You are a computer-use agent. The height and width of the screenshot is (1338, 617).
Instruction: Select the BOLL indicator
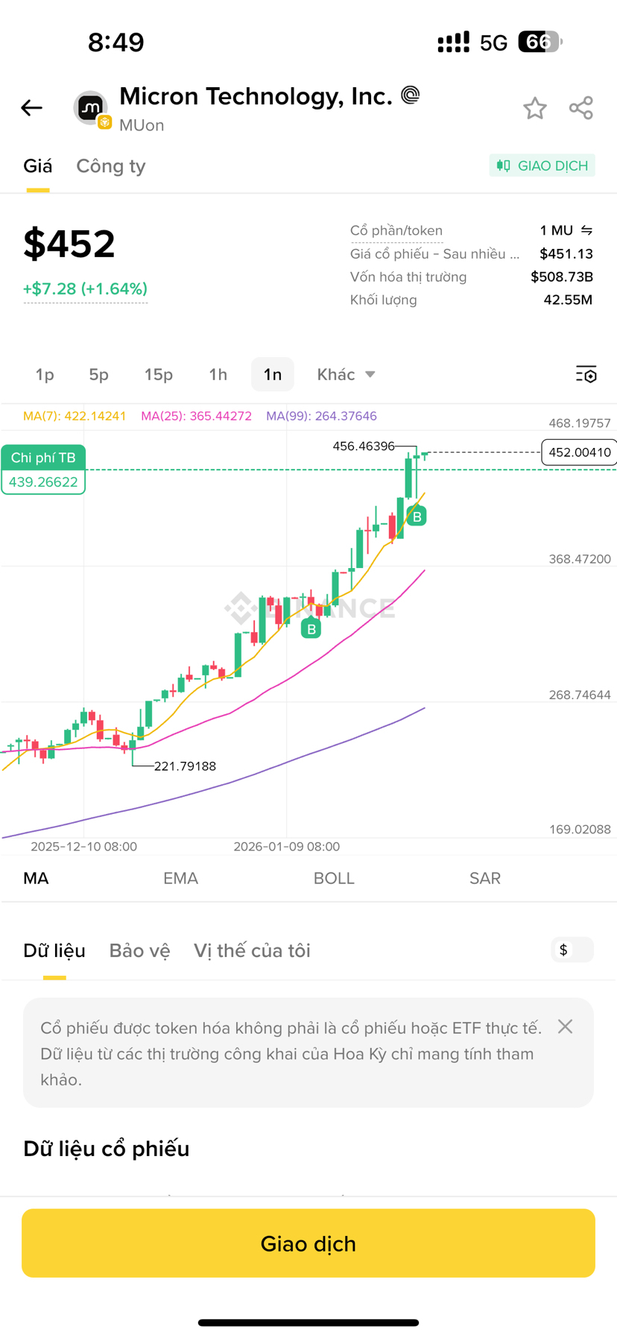[334, 878]
